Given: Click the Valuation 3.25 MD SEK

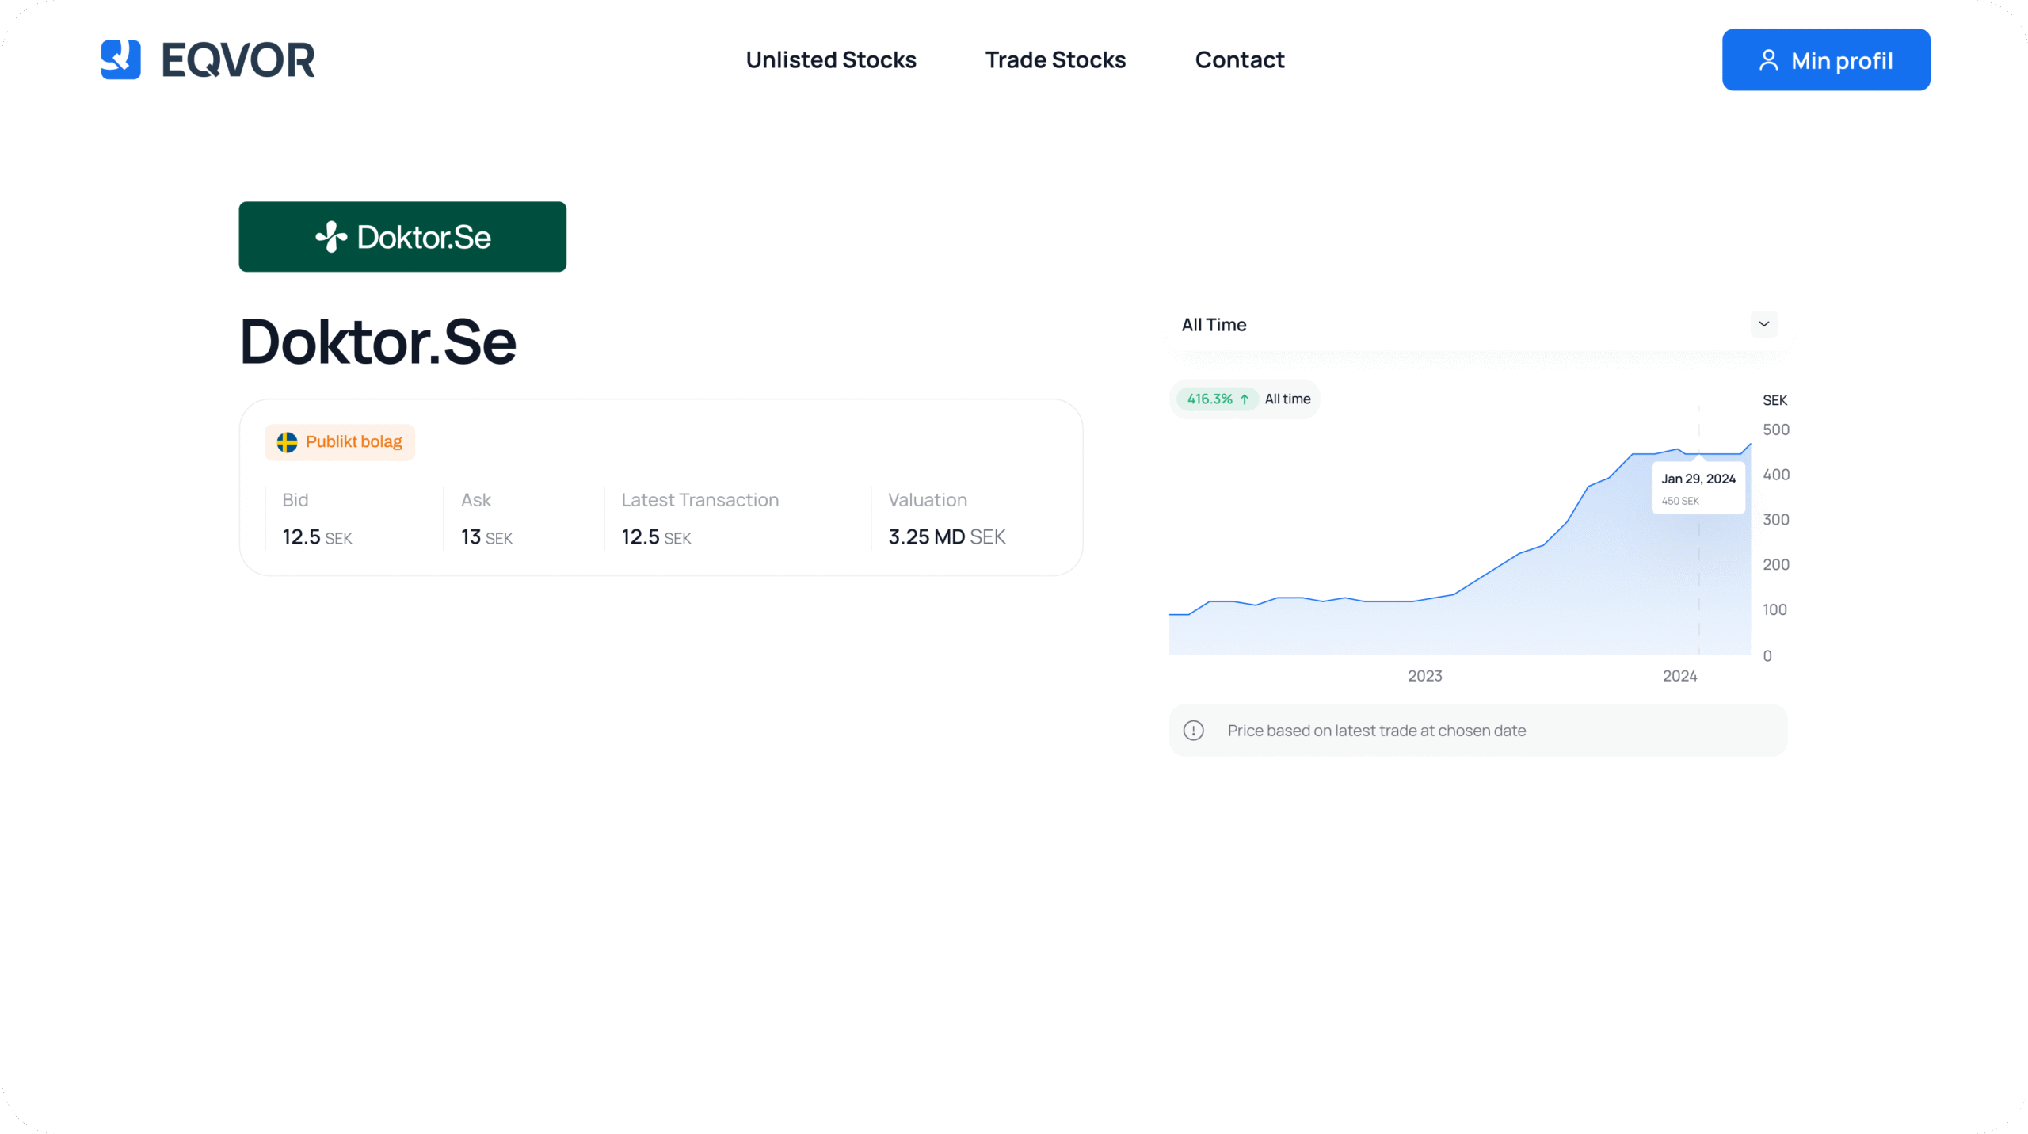Looking at the screenshot, I should [x=947, y=537].
